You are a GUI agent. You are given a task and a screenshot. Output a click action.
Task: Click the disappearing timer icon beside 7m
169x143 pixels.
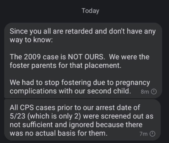(153, 134)
